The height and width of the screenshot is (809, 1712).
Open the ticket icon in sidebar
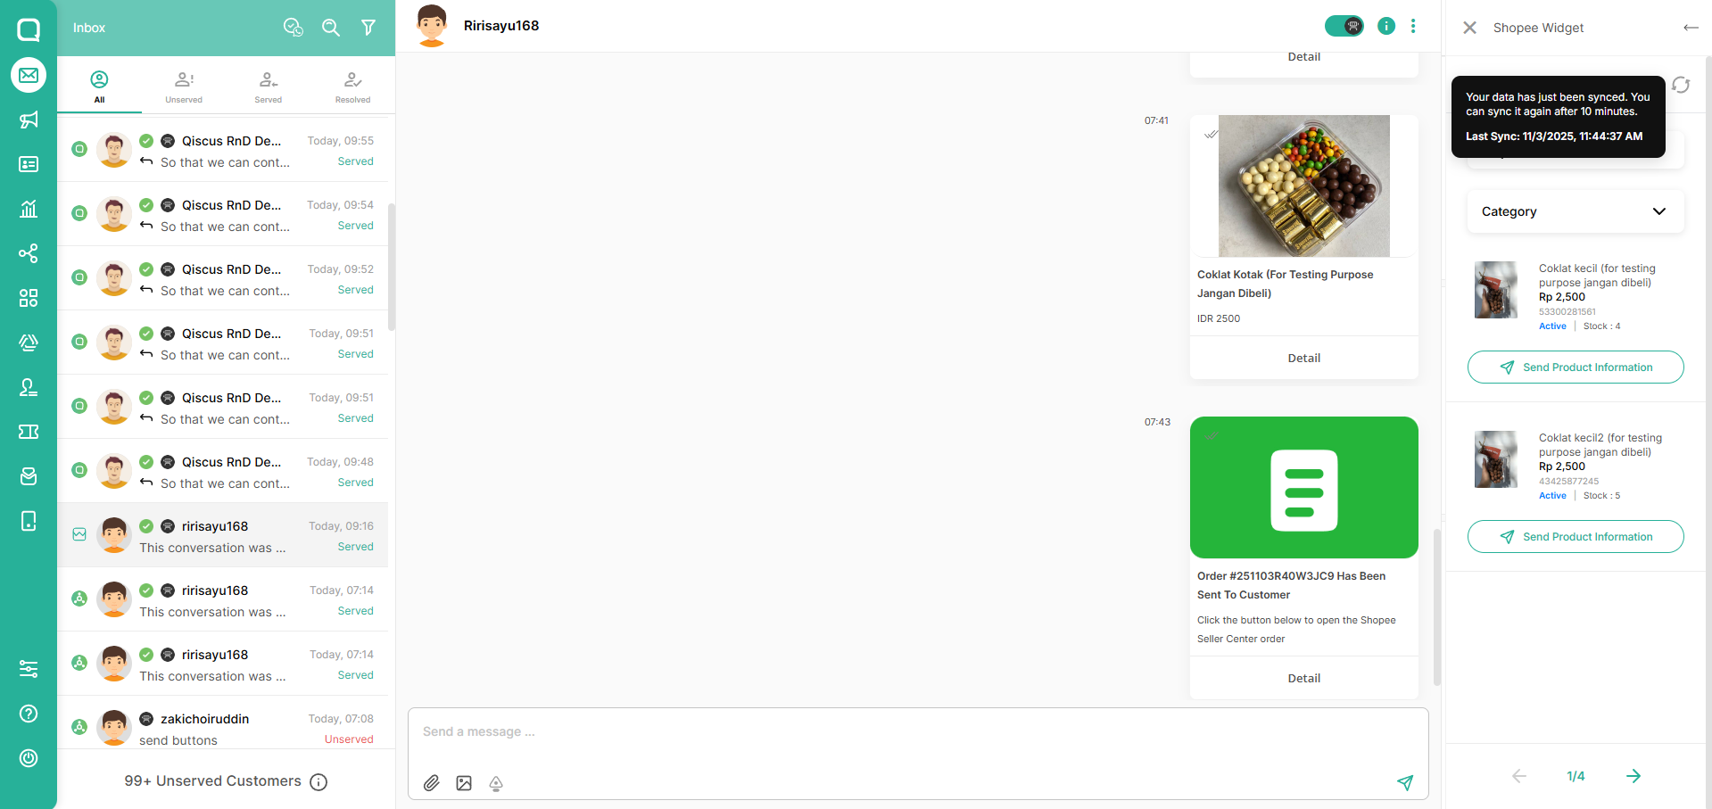pos(29,432)
